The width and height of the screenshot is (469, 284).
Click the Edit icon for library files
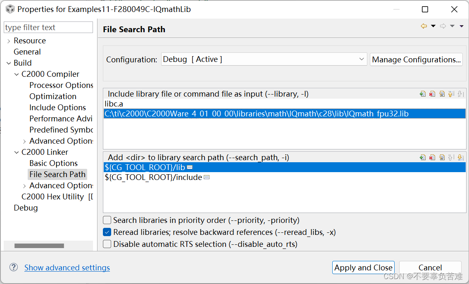click(442, 94)
